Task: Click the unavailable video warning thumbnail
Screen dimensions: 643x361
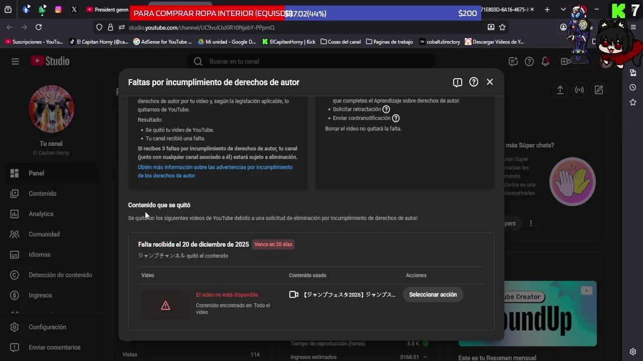Action: coord(165,305)
